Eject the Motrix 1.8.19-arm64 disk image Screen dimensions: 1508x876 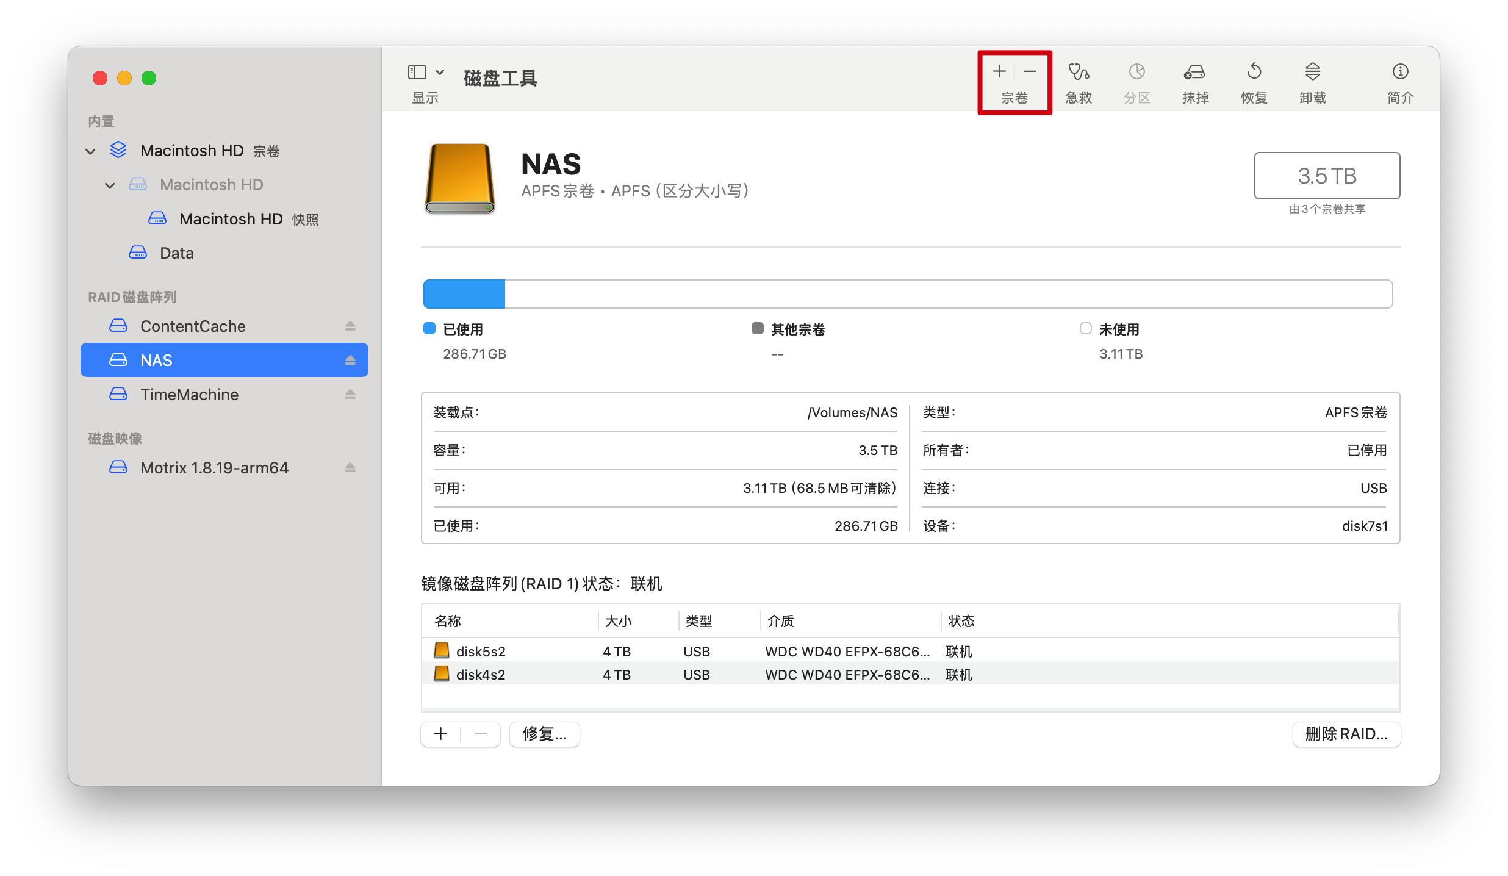(x=351, y=467)
